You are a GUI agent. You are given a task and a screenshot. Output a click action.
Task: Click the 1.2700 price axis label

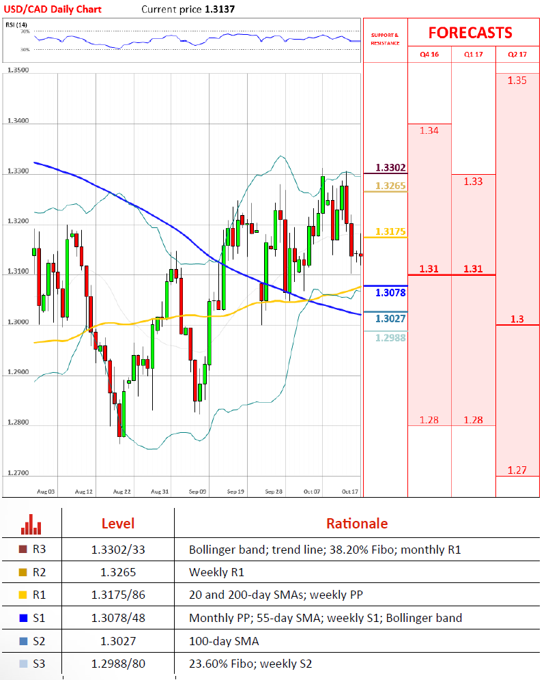pos(18,472)
